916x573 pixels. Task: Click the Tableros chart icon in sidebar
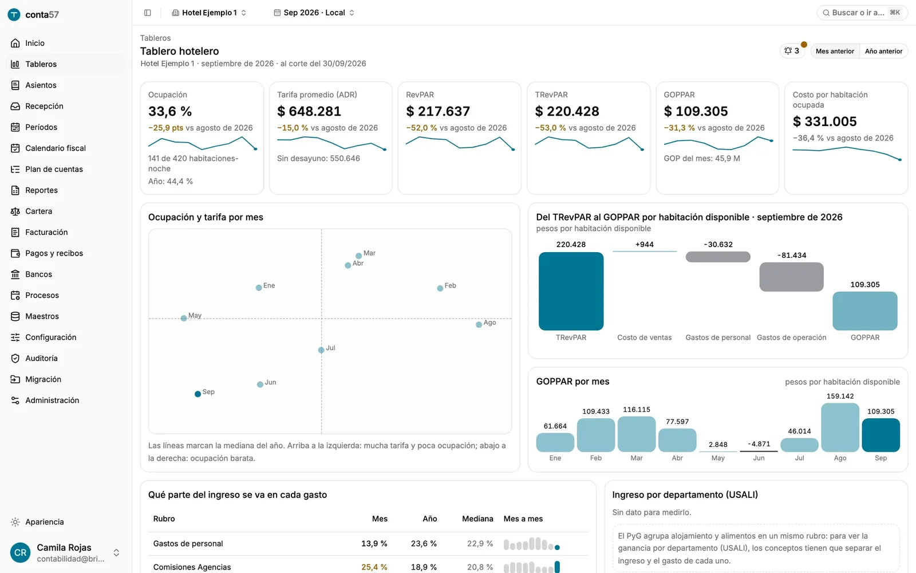click(15, 64)
